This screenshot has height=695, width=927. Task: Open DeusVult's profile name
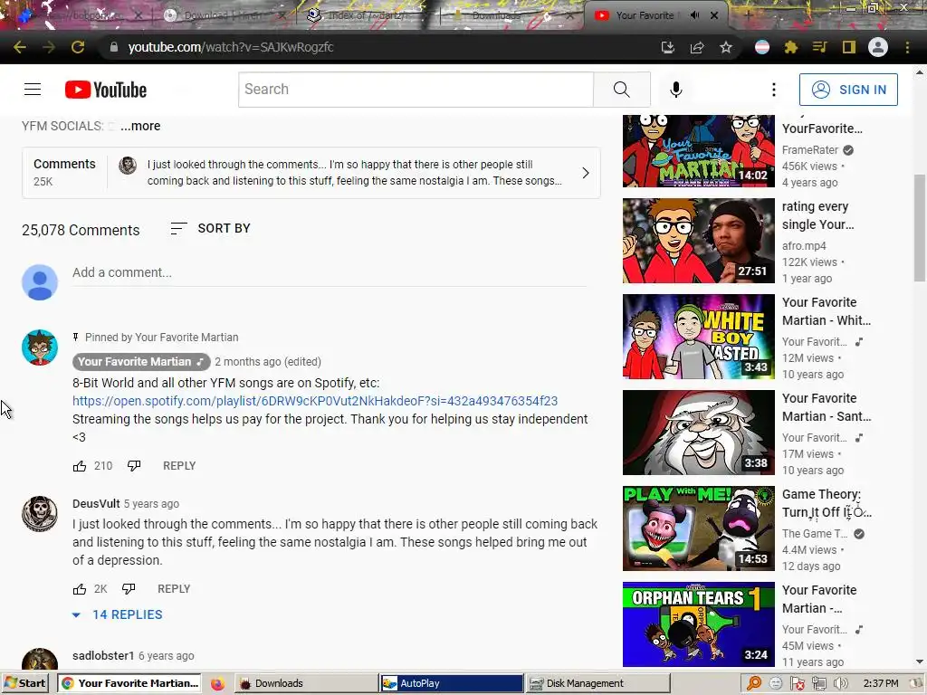[96, 503]
